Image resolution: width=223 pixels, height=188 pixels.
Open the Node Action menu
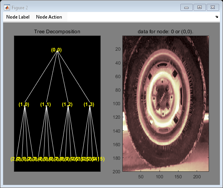coord(49,17)
